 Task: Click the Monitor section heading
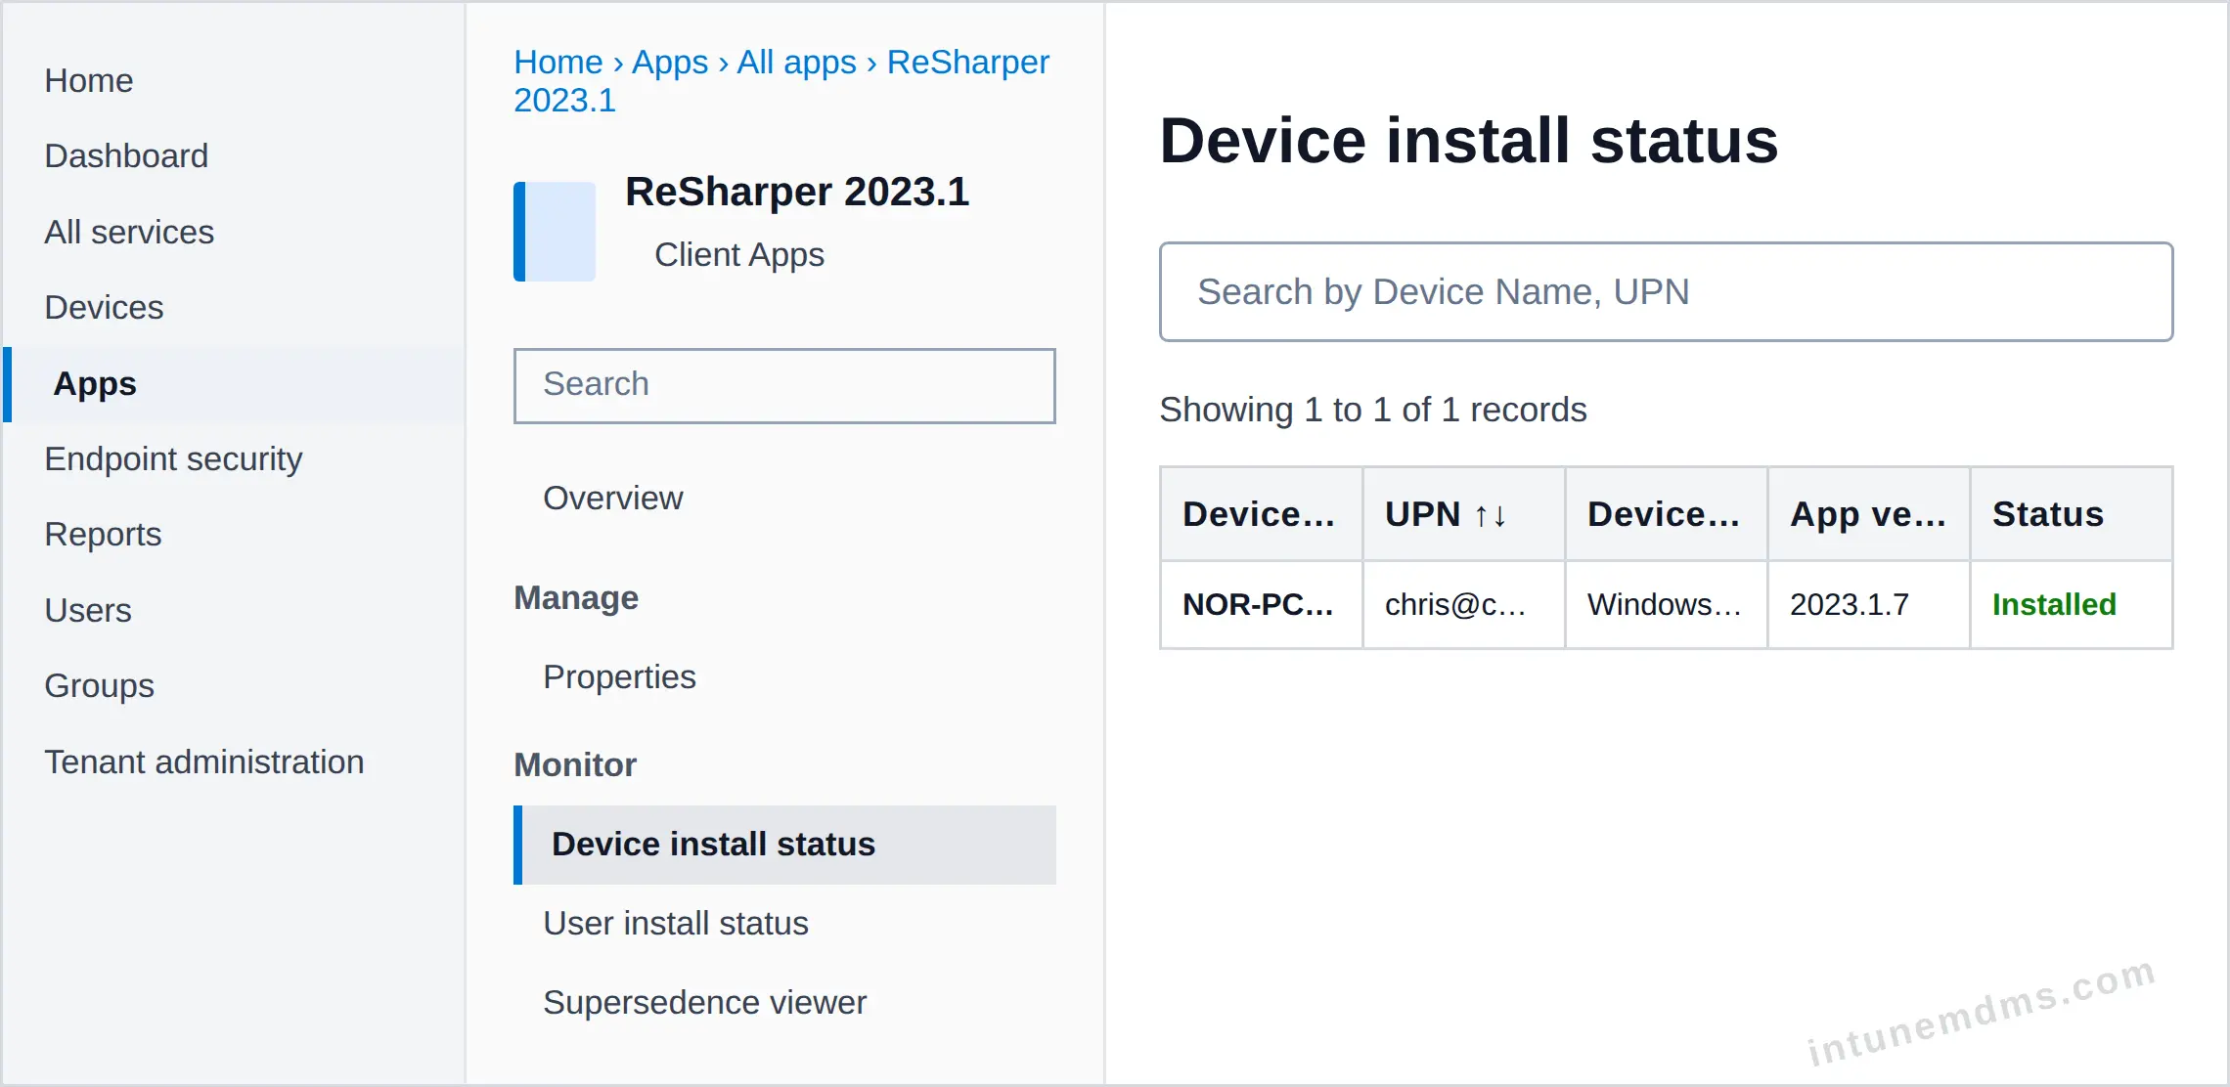(575, 764)
